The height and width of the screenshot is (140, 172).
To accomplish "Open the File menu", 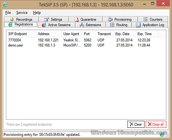I will [8, 12].
